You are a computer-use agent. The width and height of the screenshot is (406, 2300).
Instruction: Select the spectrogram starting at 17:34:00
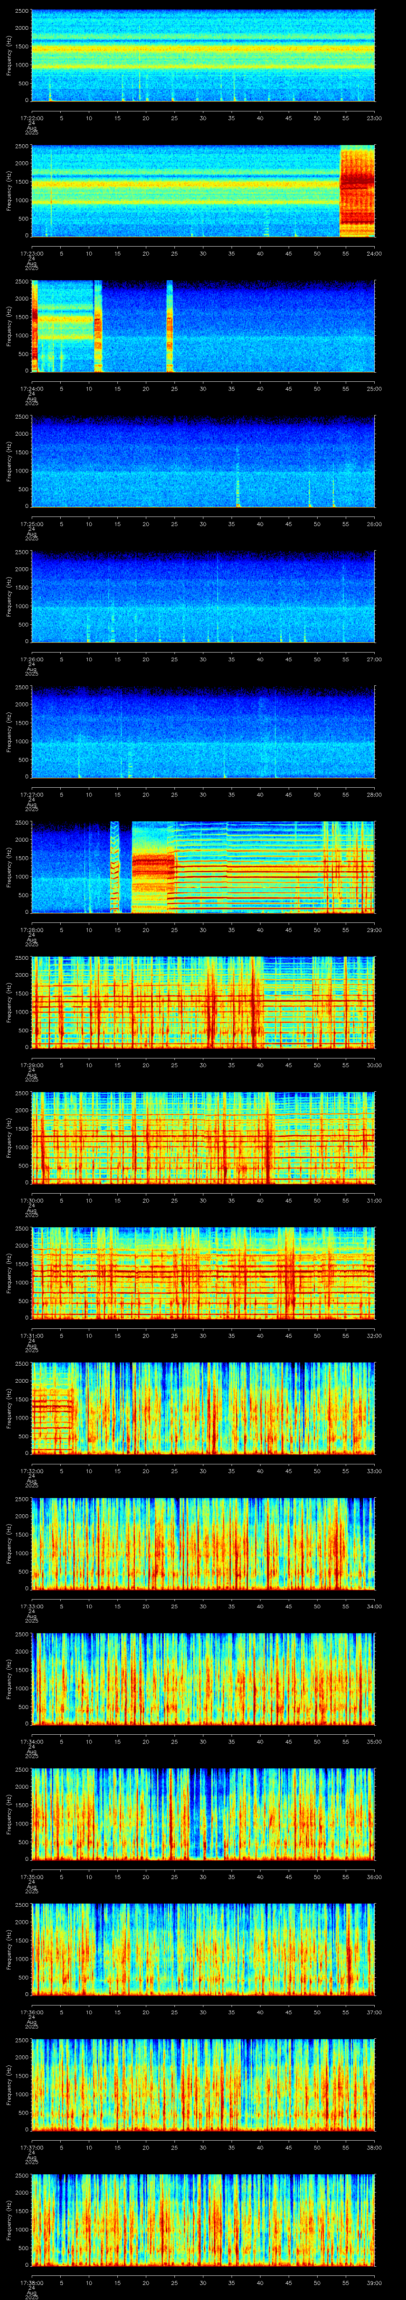(203, 1678)
